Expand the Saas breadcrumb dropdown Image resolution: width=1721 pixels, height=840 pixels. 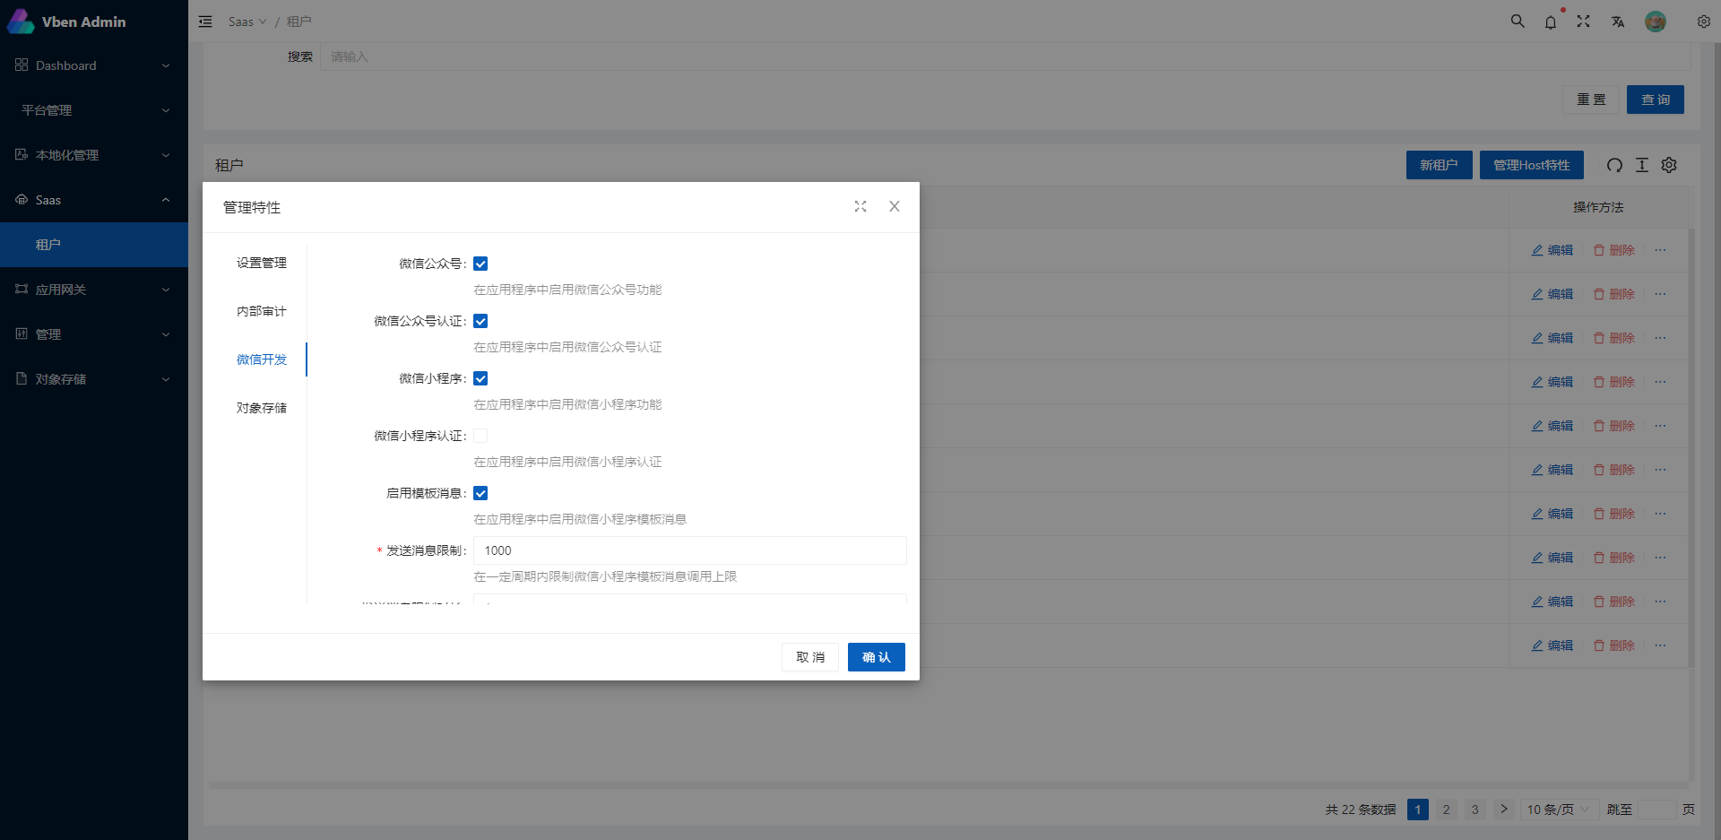point(246,21)
